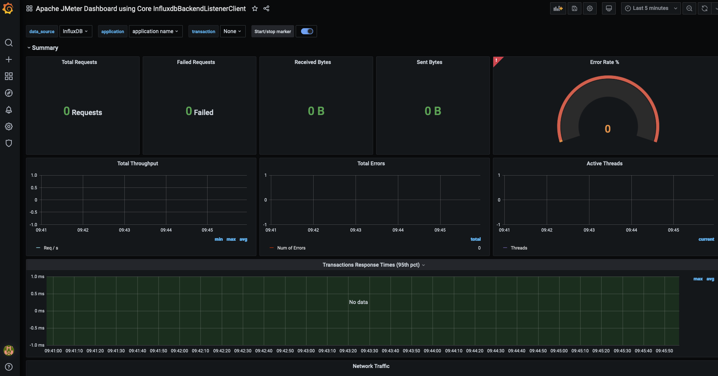Open Server Admin shield in sidebar

9,143
